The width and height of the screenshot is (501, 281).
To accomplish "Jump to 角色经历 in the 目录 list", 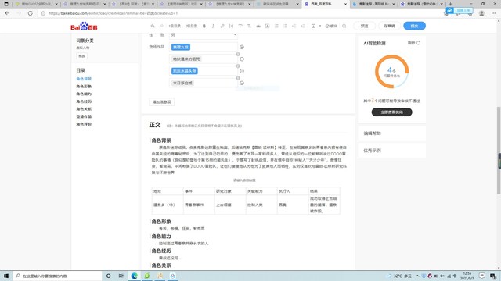I will click(x=84, y=101).
